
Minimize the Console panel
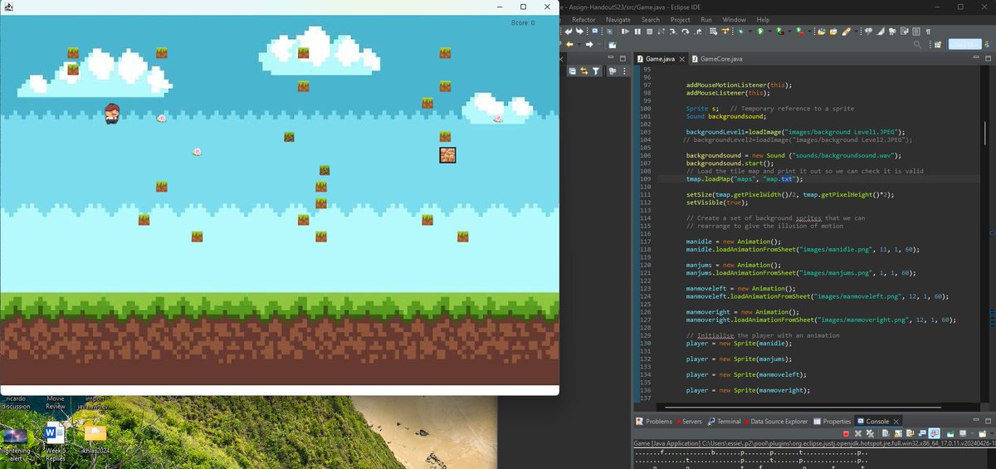coord(976,420)
